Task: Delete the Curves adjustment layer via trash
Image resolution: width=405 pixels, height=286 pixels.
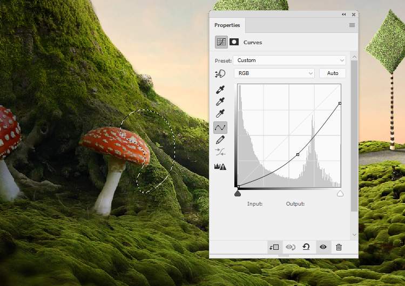Action: (x=339, y=247)
